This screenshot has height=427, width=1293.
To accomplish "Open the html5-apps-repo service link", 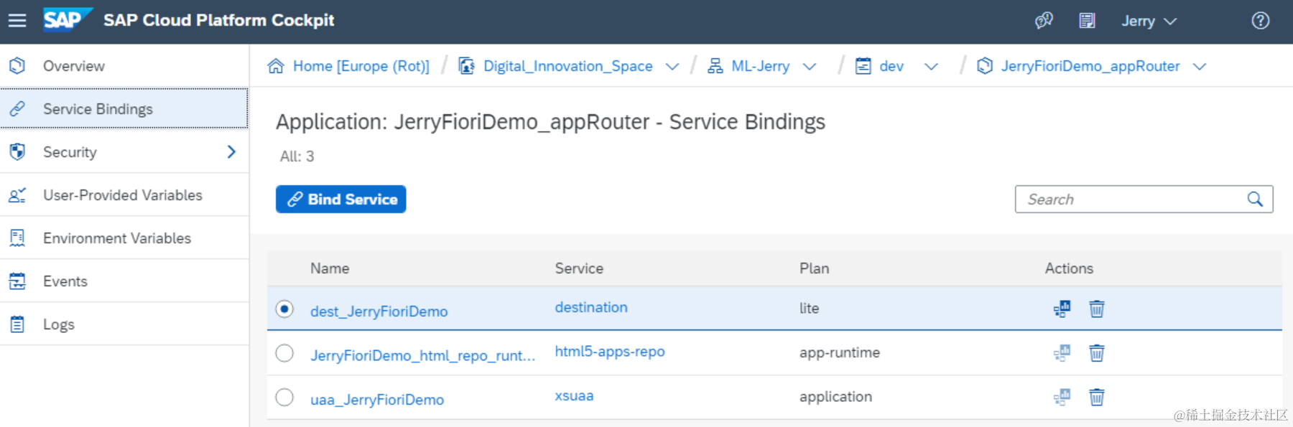I will [x=610, y=352].
